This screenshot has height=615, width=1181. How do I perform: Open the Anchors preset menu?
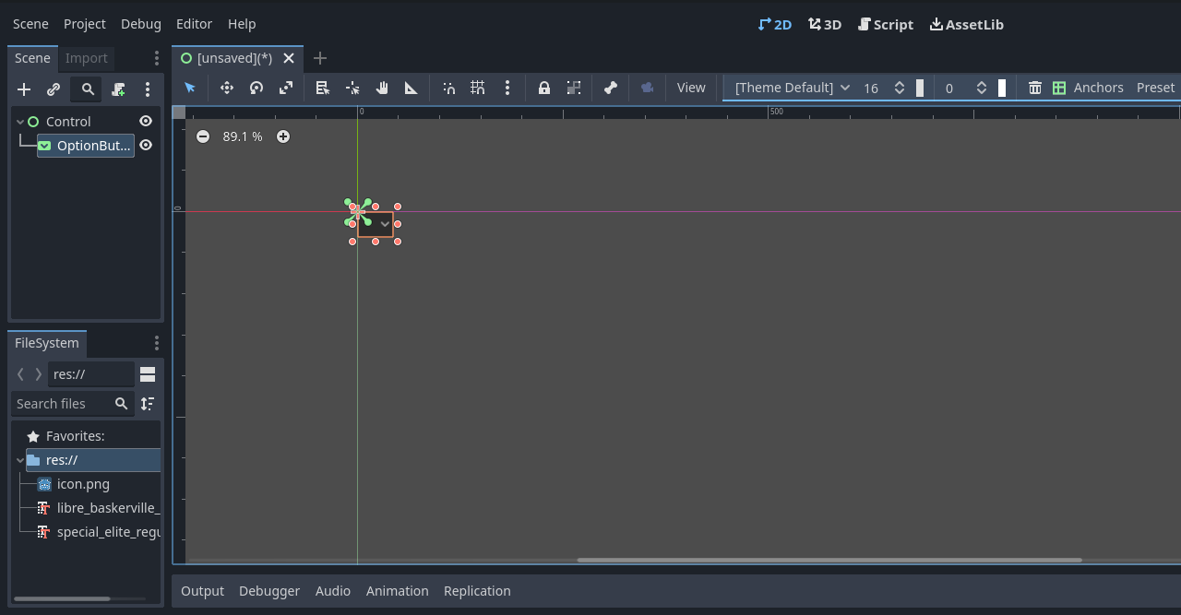coord(1088,88)
